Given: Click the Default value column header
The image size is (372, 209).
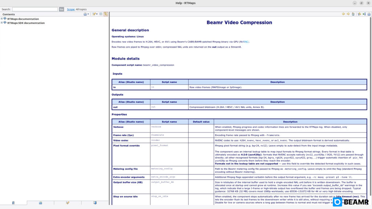Looking at the screenshot, I should 201,122.
